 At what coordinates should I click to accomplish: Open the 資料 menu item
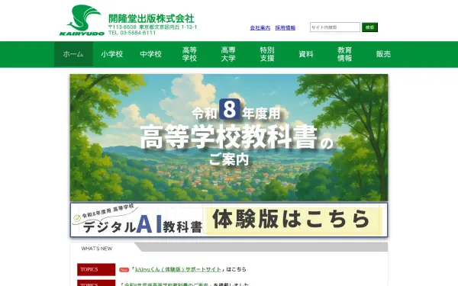pyautogui.click(x=306, y=54)
